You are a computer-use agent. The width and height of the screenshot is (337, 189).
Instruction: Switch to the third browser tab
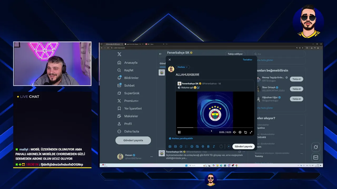[x=154, y=44]
